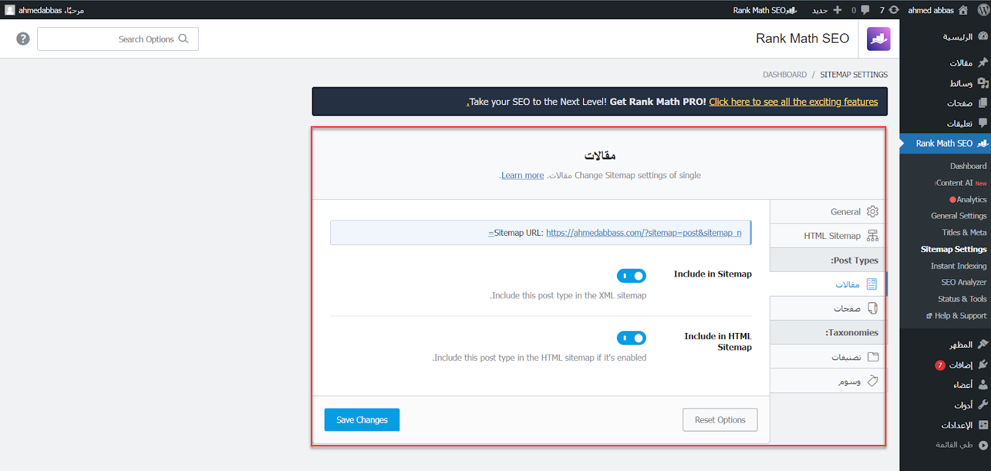Open Rank Math SEO admin bar menu
Screen dimensions: 991x471
(764, 10)
